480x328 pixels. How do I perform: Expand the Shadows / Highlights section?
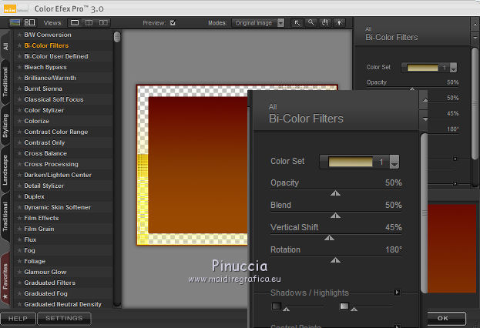(398, 293)
